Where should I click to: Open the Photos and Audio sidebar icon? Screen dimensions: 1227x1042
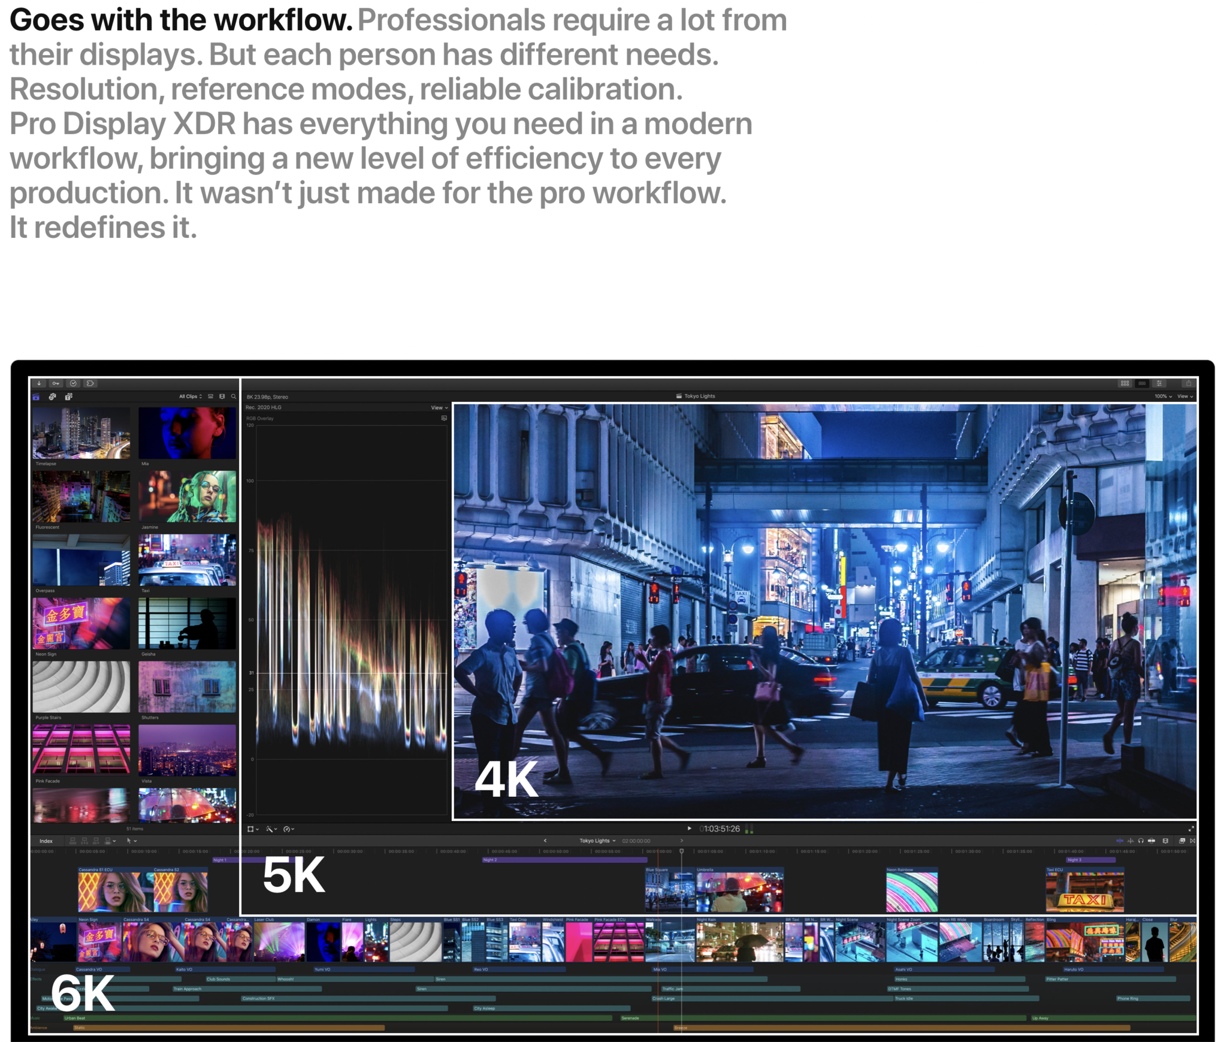pyautogui.click(x=52, y=396)
